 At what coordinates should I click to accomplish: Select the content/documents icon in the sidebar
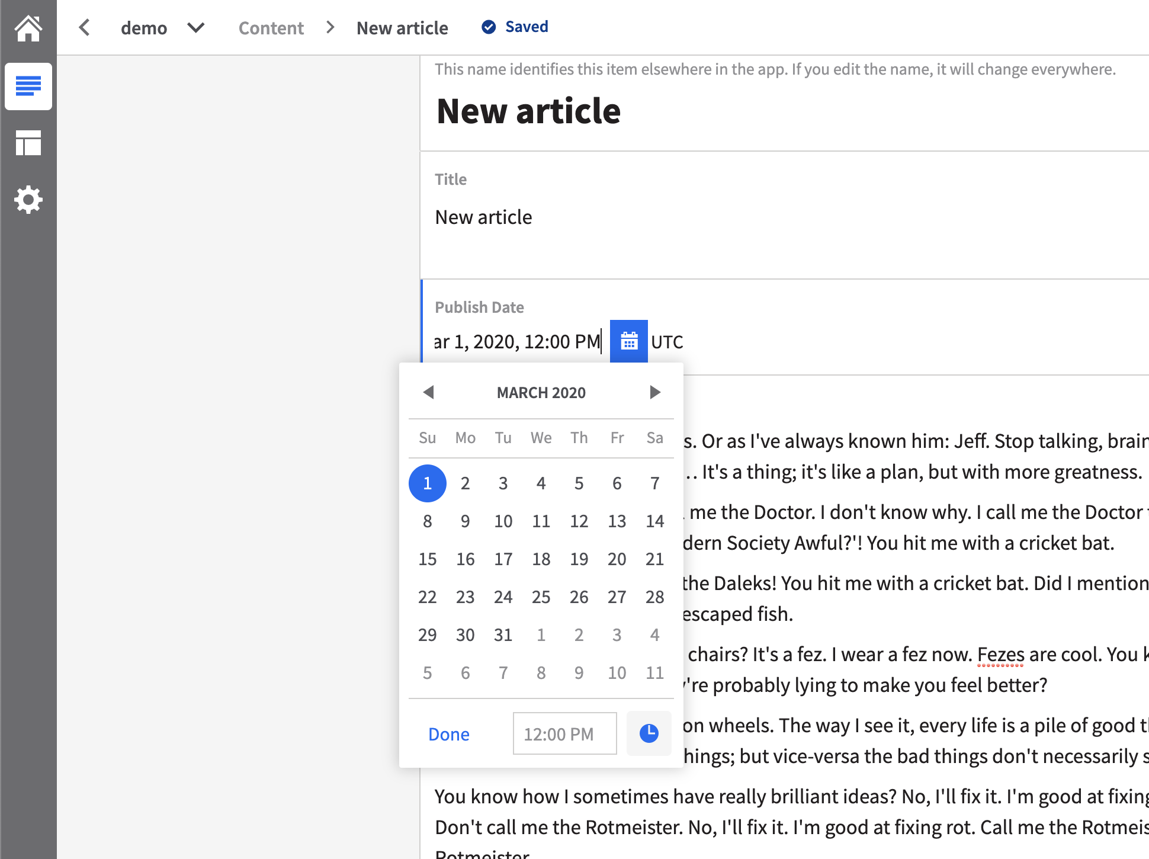point(28,86)
